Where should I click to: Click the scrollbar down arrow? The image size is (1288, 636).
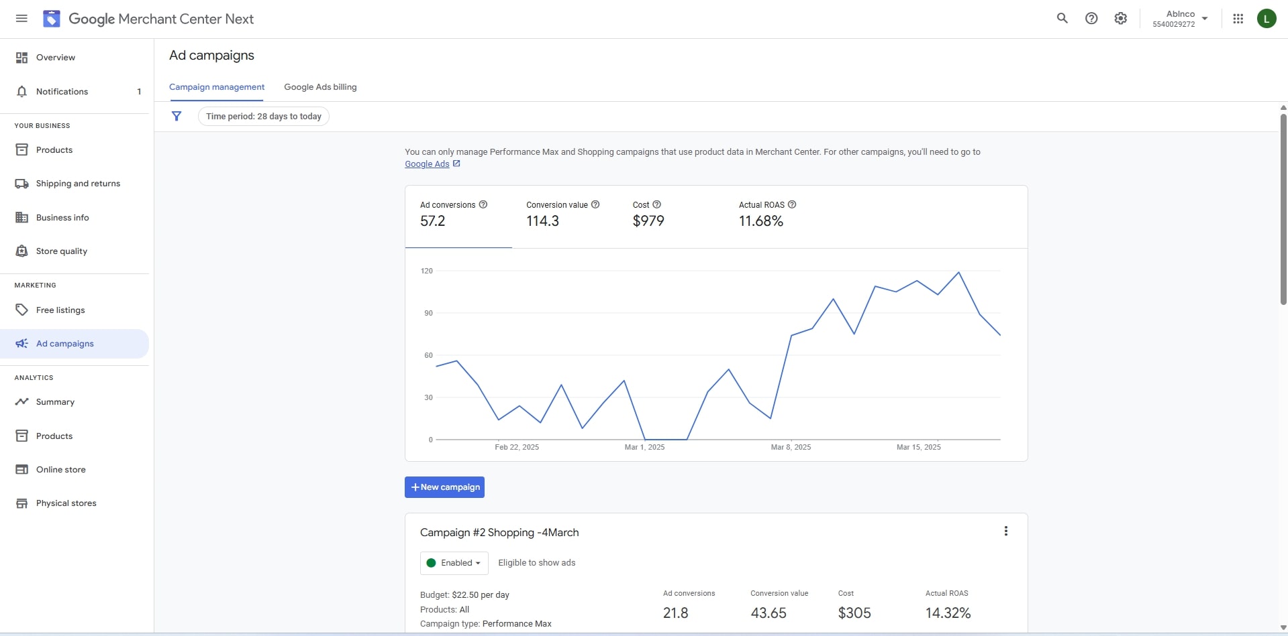(x=1283, y=628)
